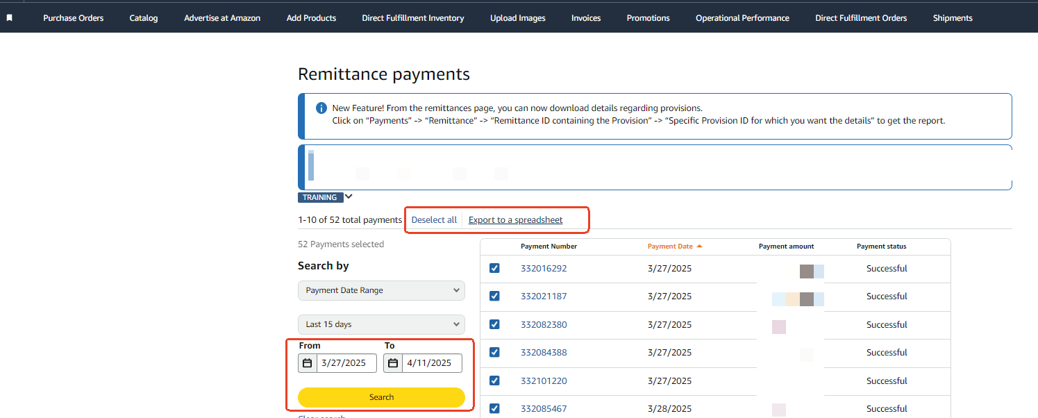This screenshot has height=418, width=1038.
Task: Open Direct Fulfillment Inventory menu
Action: pyautogui.click(x=413, y=18)
